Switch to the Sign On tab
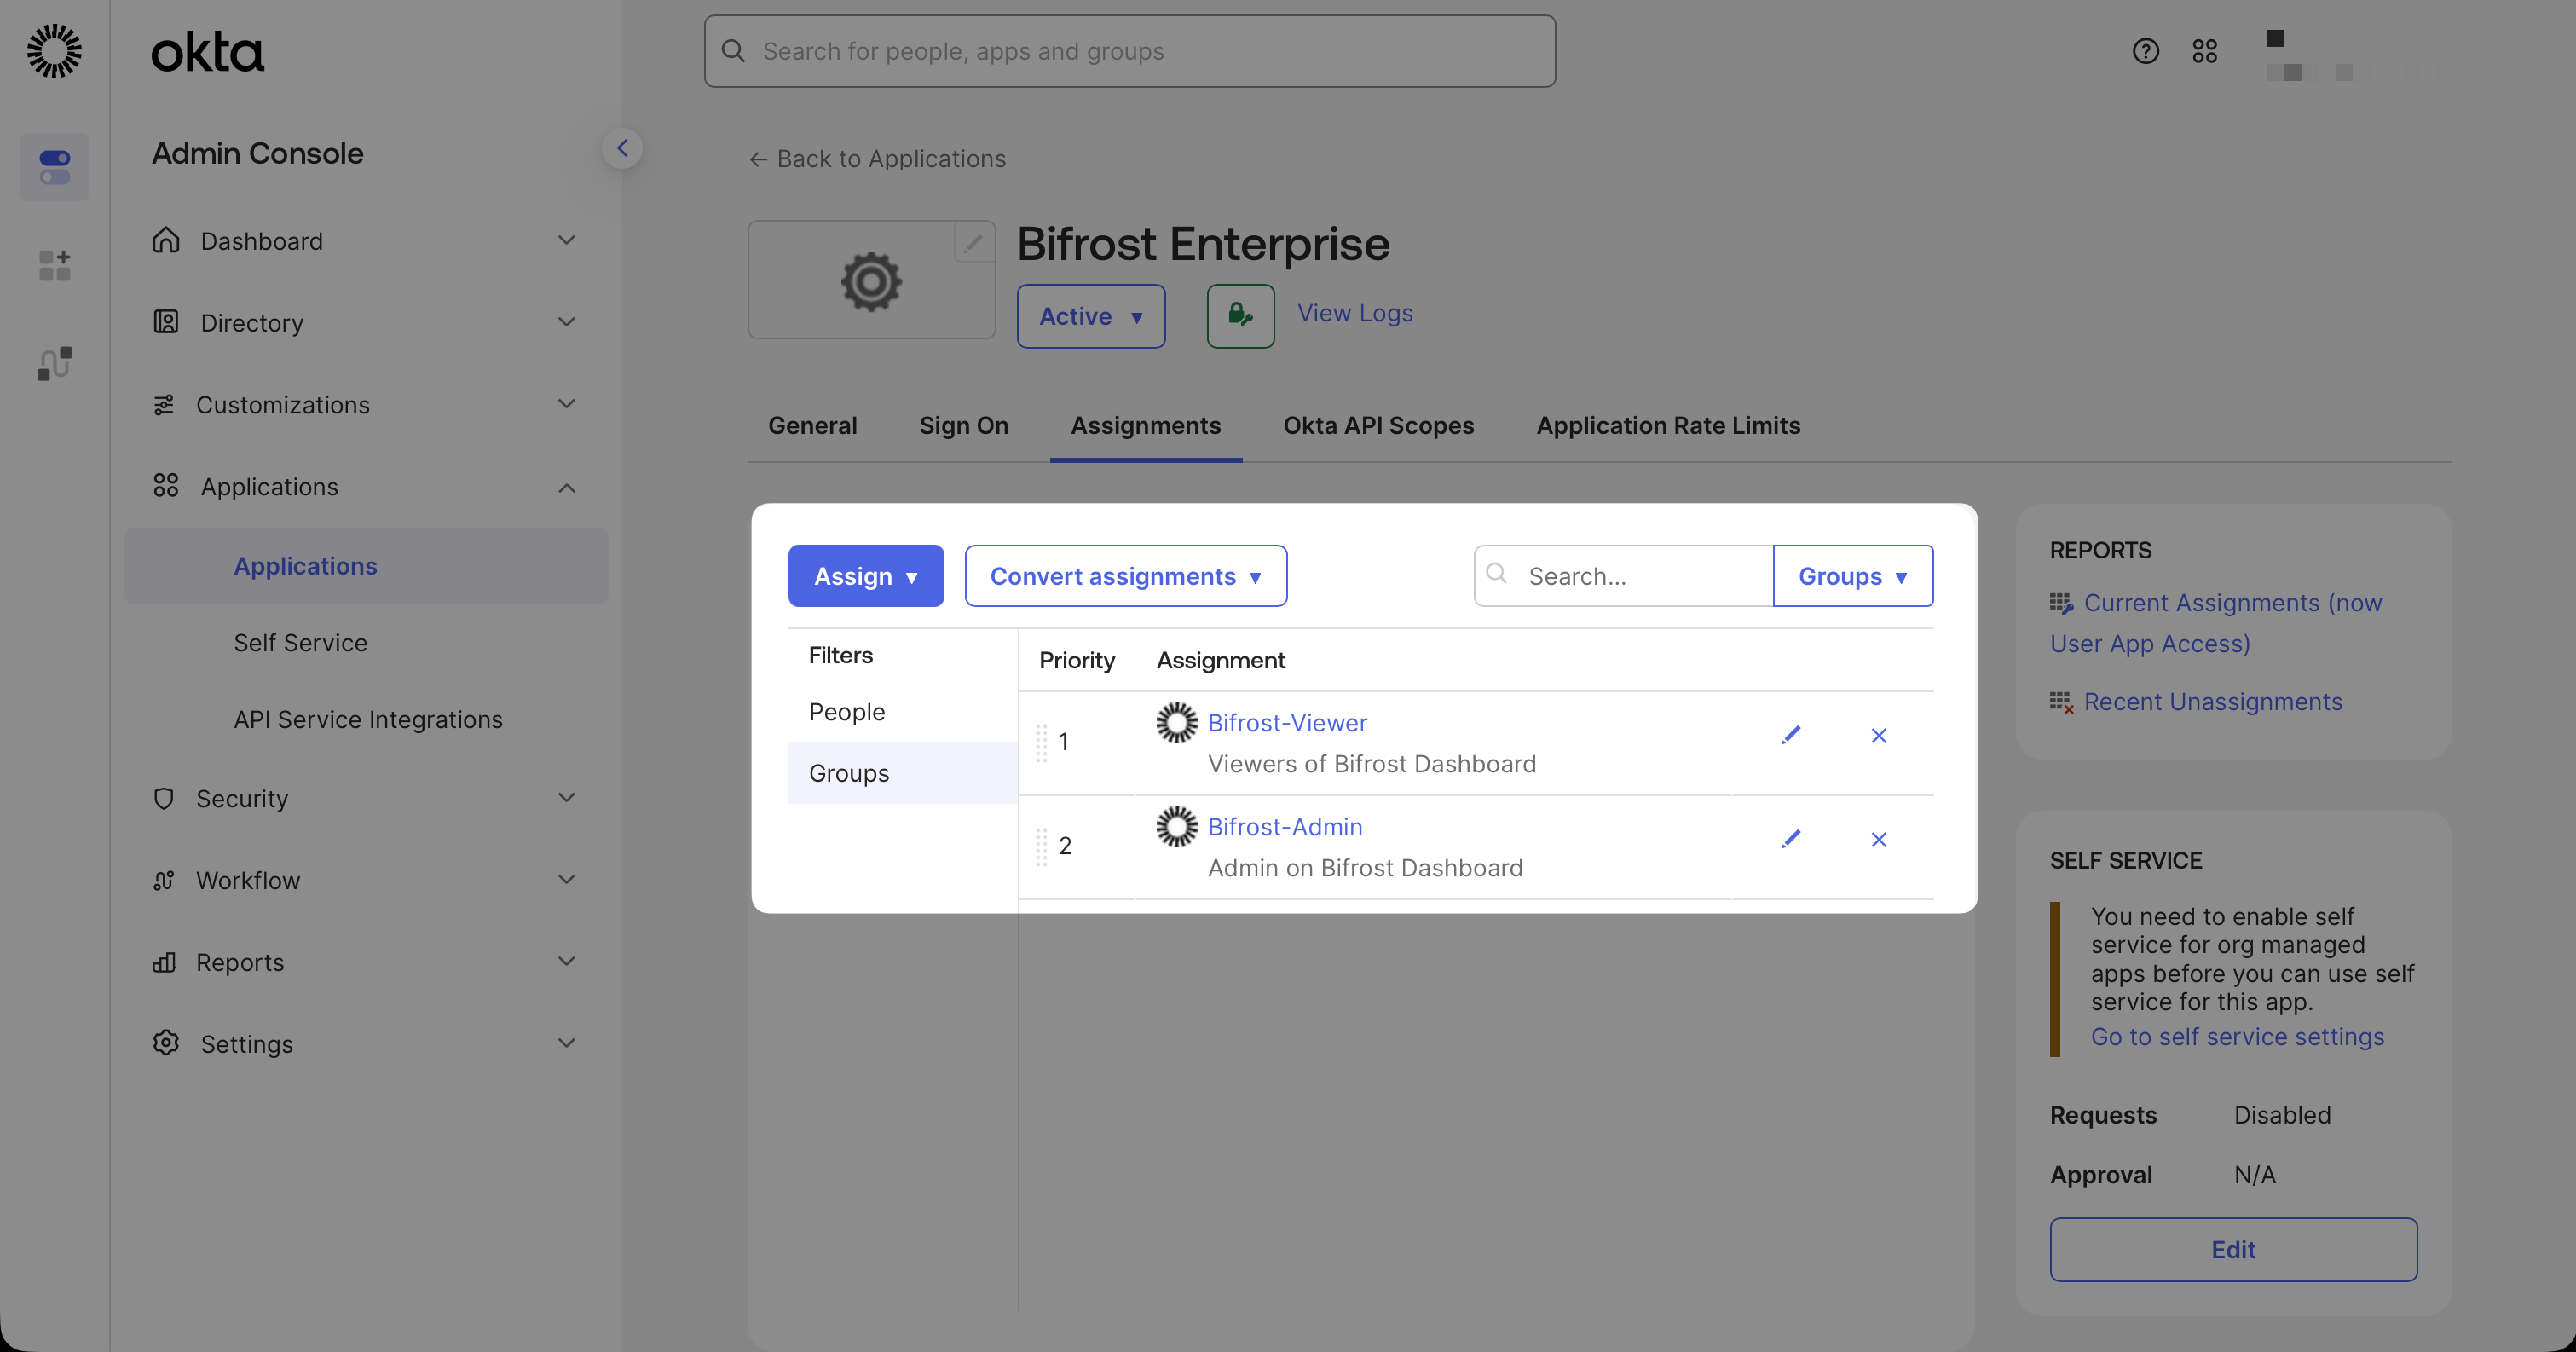 (963, 425)
